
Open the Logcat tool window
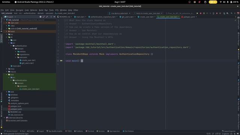(x=40, y=131)
